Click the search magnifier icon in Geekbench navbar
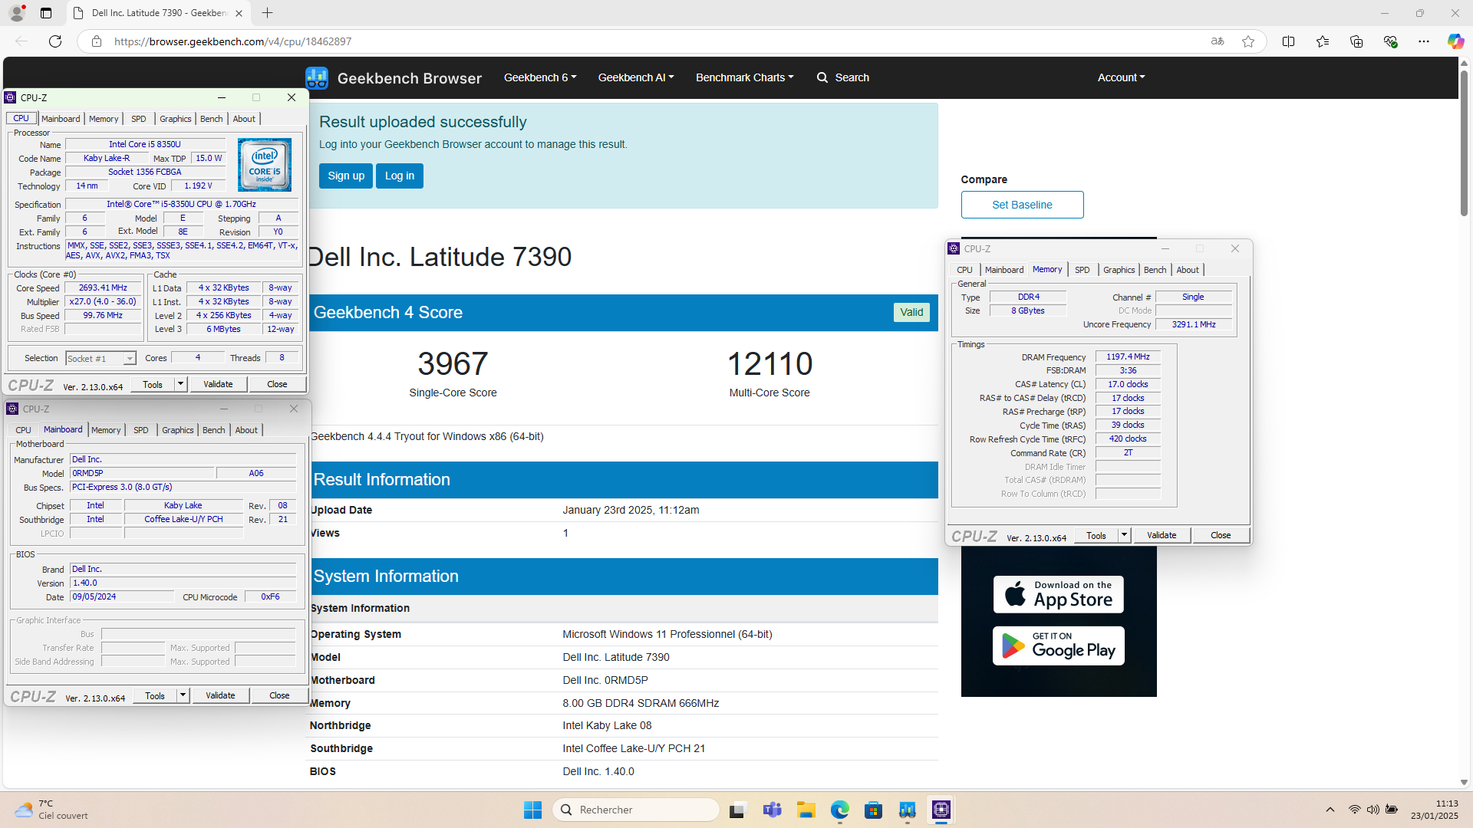 [822, 77]
